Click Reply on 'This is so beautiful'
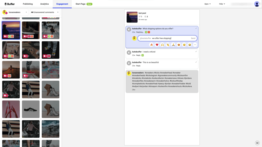 [138, 66]
